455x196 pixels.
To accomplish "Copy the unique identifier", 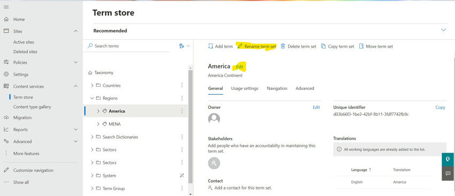I will click(440, 107).
